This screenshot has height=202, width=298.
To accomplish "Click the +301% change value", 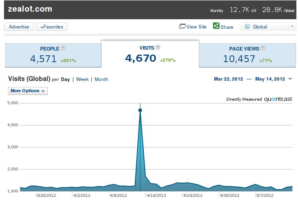I will [68, 61].
